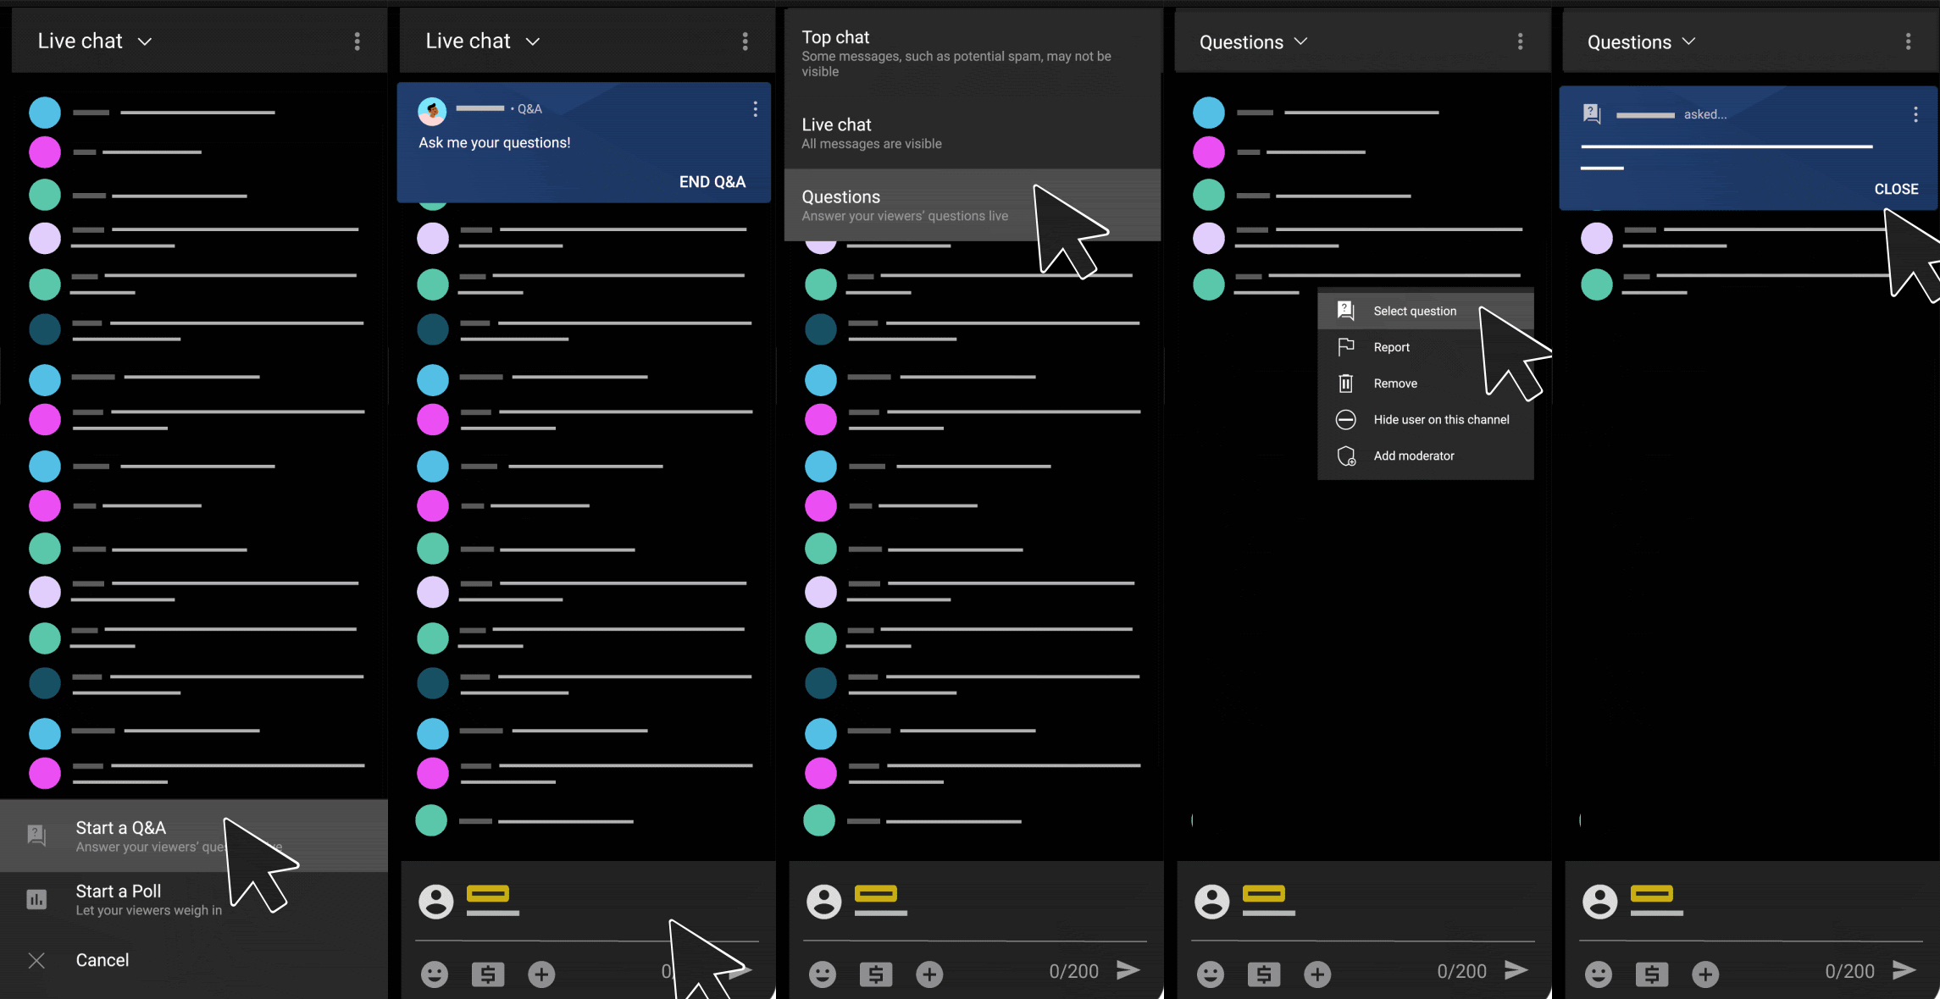This screenshot has height=999, width=1940.
Task: Choose Questions in the chat mode list
Action: tap(973, 205)
